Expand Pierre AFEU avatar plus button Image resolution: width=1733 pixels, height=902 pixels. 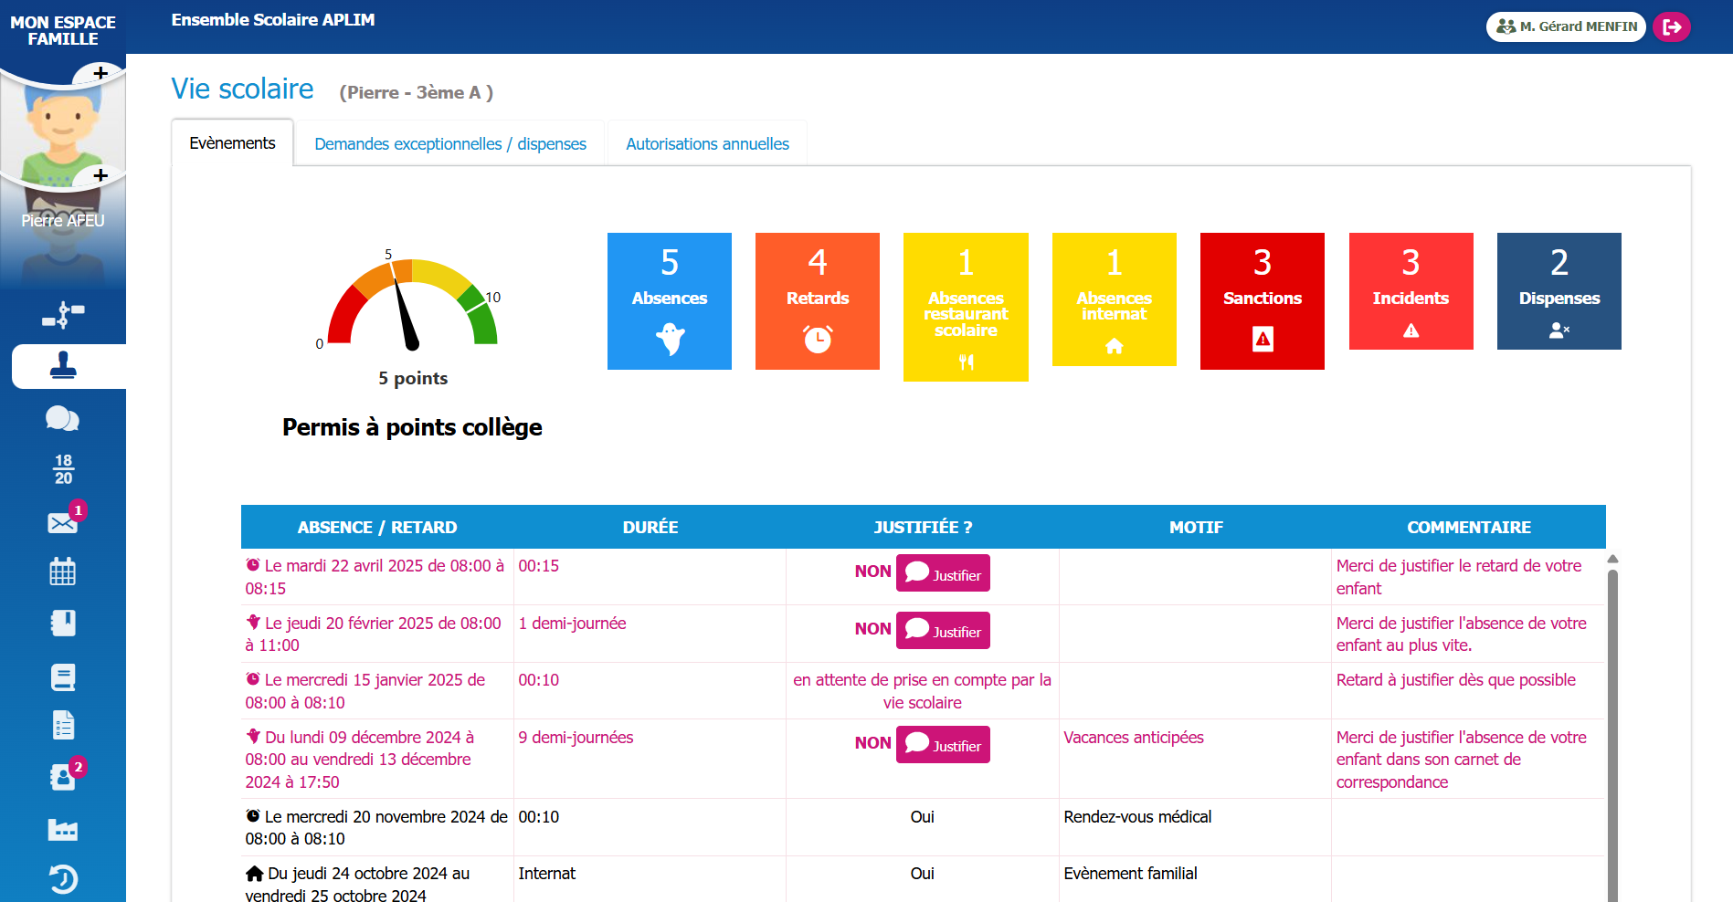(100, 175)
